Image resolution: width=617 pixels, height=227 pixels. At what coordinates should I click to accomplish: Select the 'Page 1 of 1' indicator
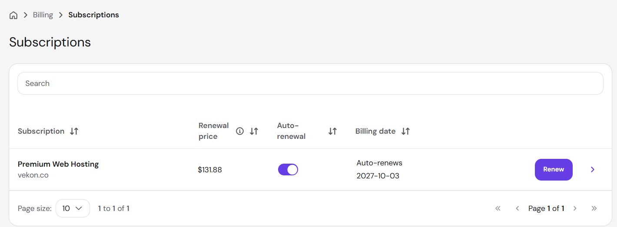coord(546,208)
